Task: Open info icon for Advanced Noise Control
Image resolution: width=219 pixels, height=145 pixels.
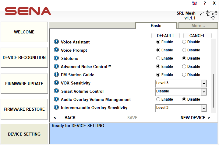Action: tap(56, 67)
